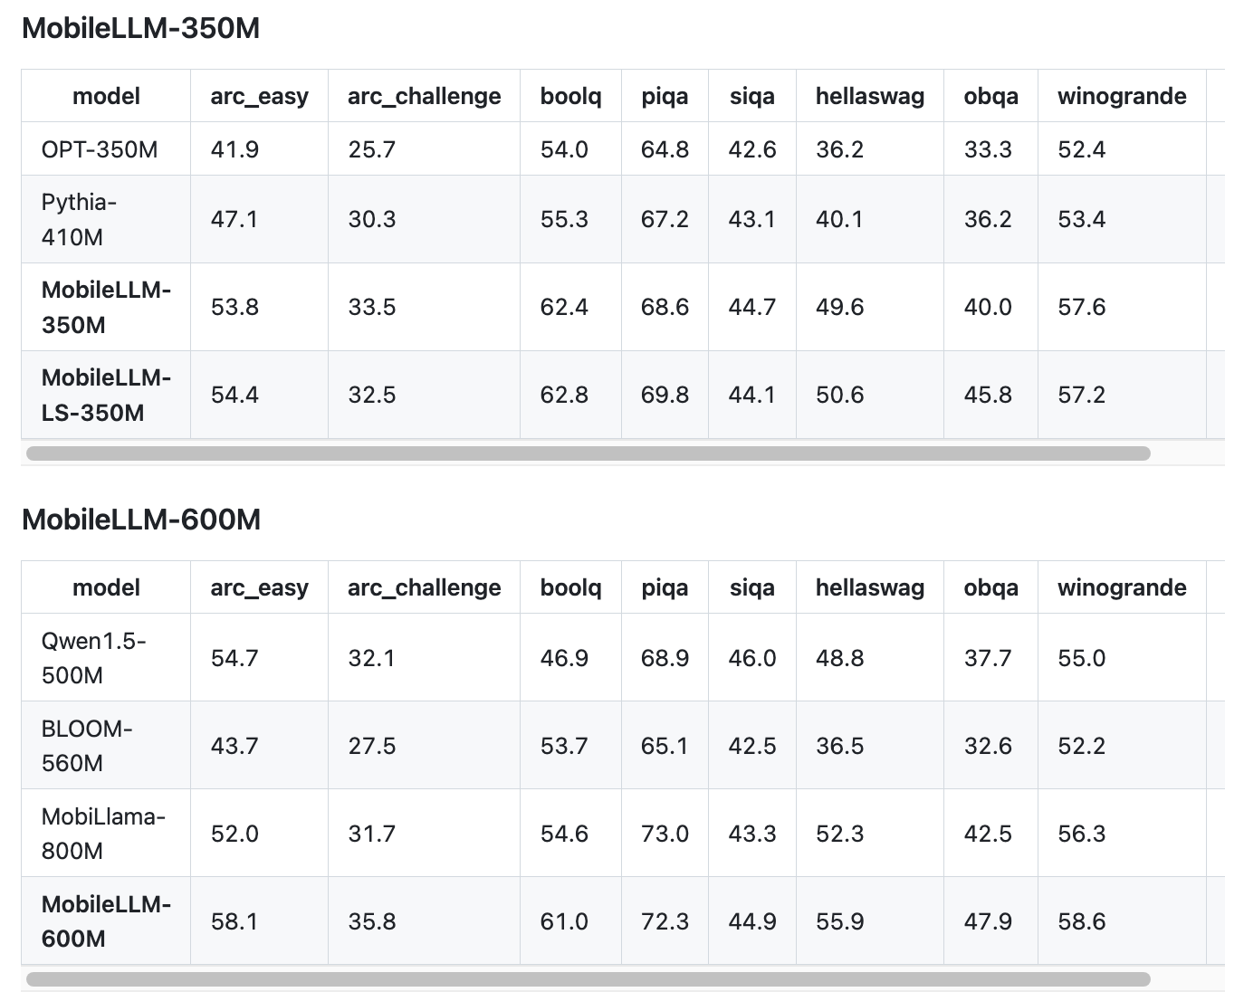
Task: Click the MobileLLM-600M table's horizontal scrollbar
Action: click(x=589, y=979)
